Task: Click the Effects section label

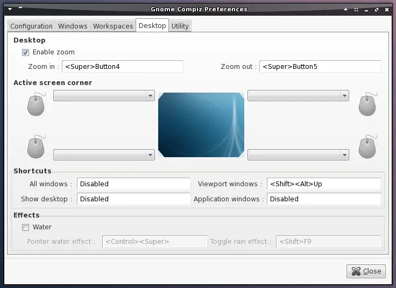Action: pyautogui.click(x=26, y=215)
